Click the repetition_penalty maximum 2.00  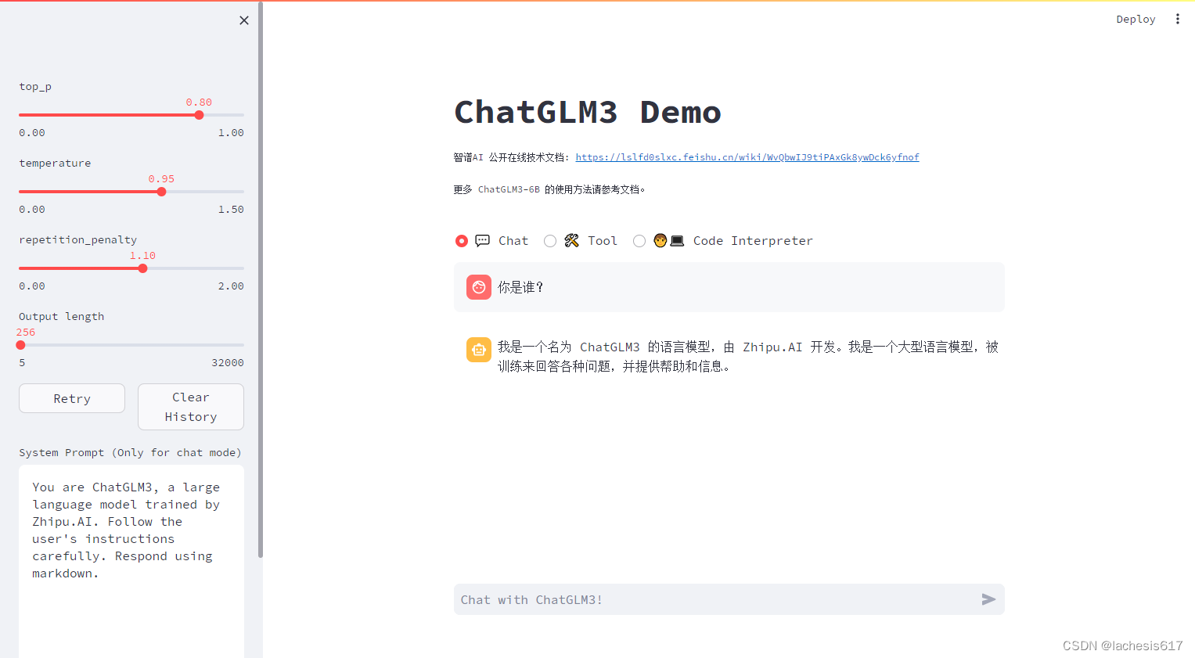pos(231,286)
